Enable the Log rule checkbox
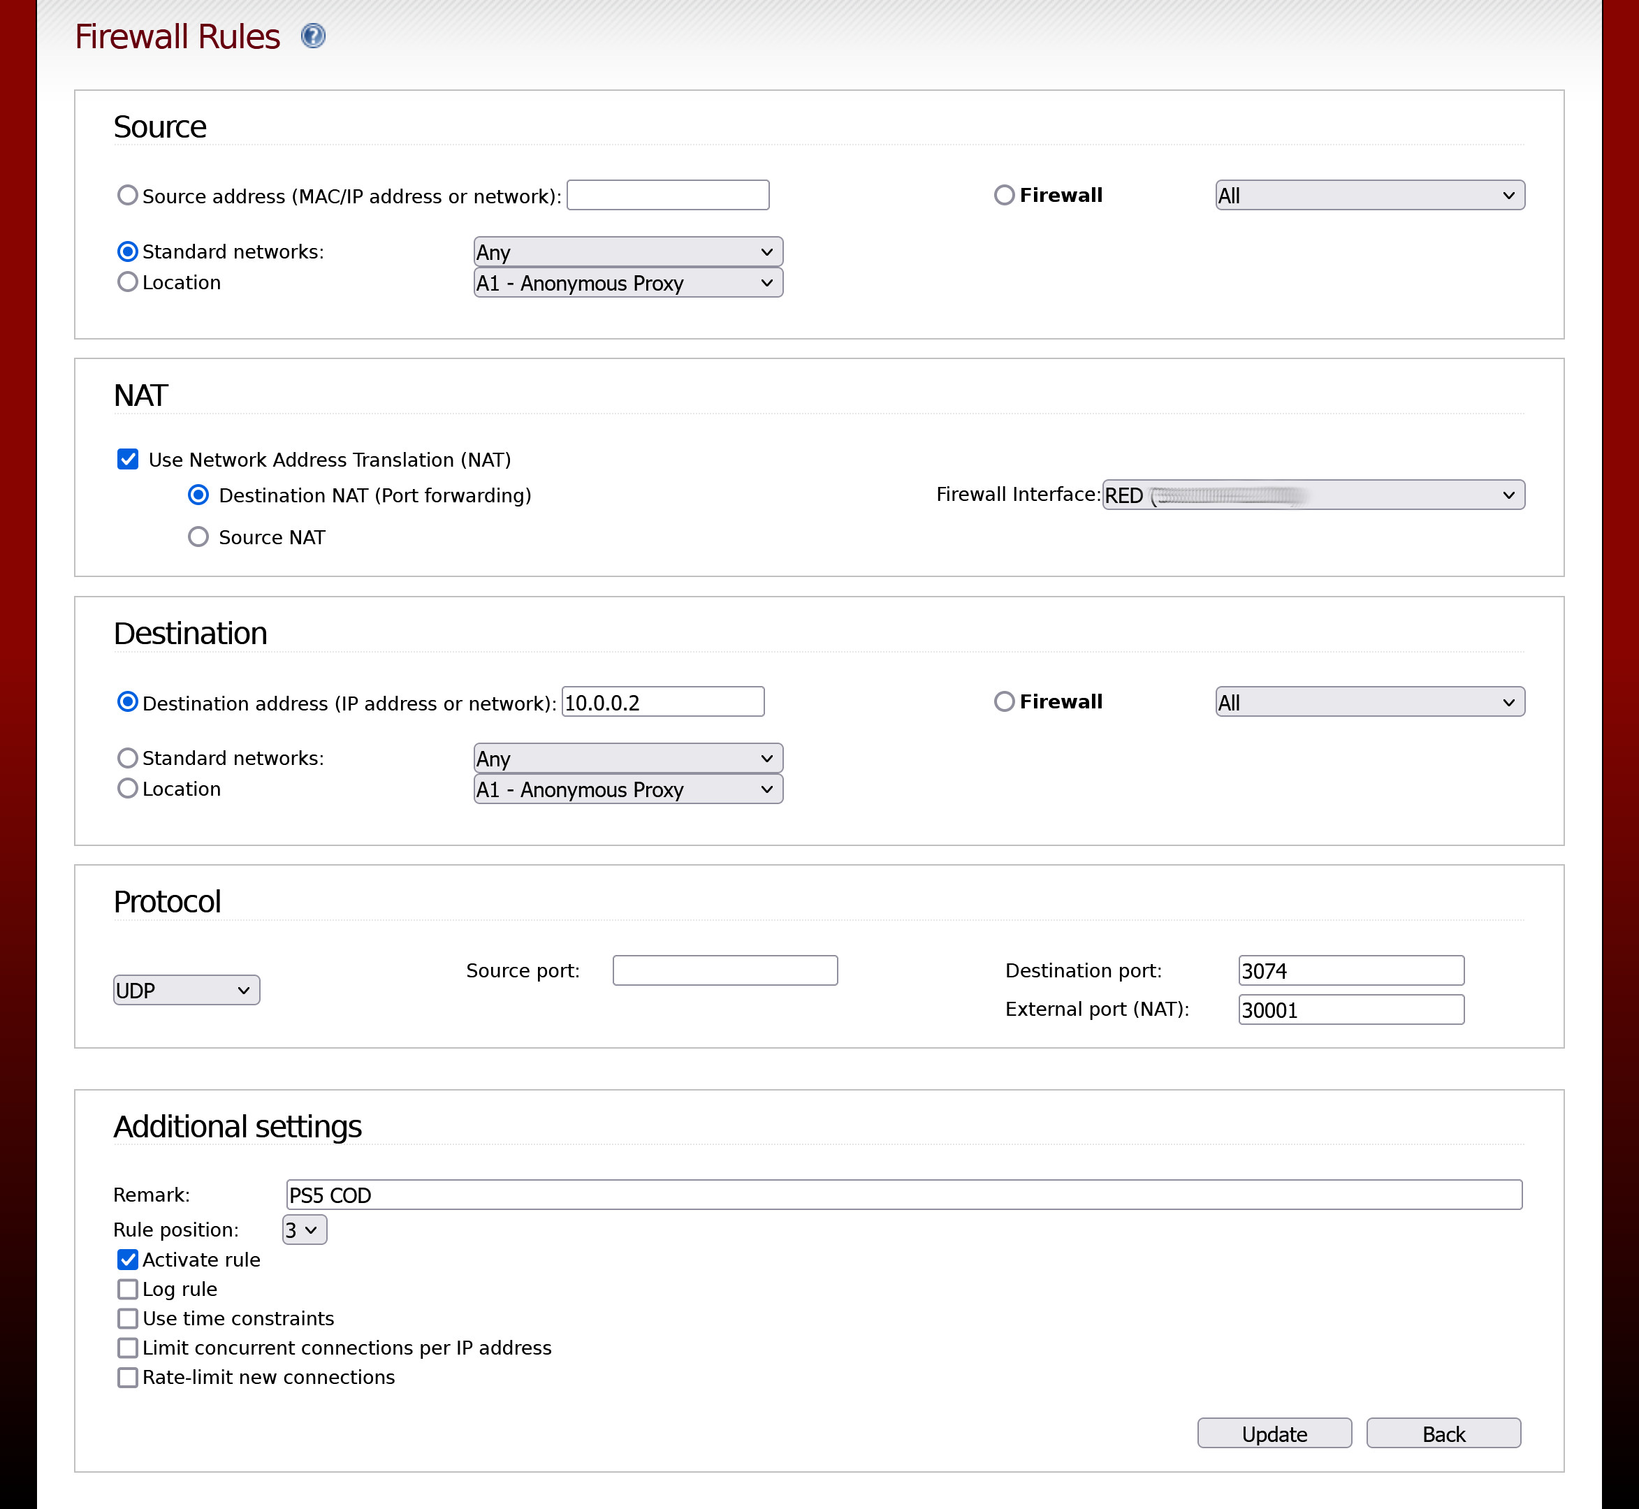 click(x=129, y=1288)
